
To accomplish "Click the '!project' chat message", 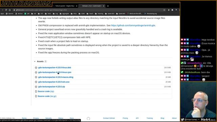I will [x=205, y=76].
